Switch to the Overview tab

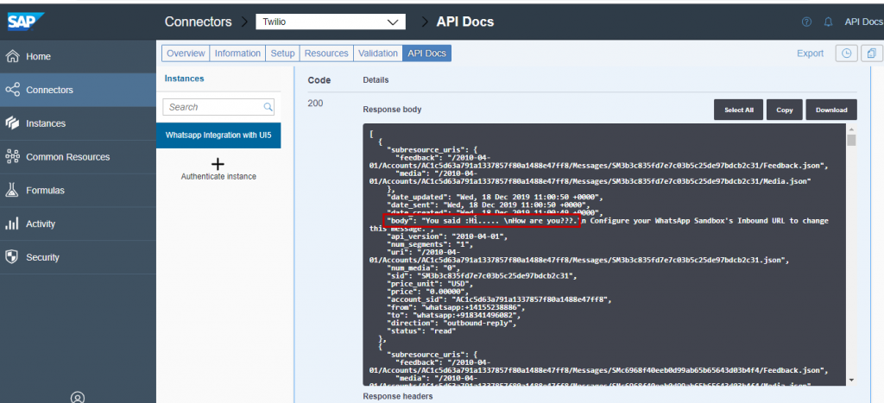[186, 54]
